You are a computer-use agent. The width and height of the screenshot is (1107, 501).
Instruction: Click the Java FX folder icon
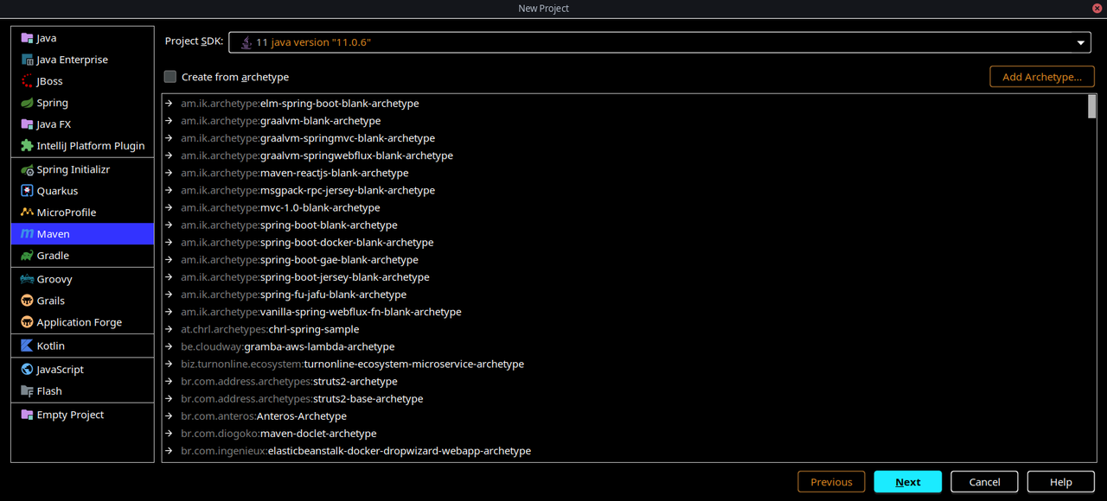[x=27, y=124]
